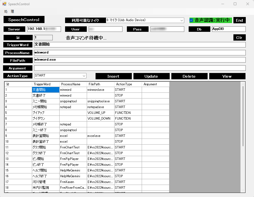
Task: Open the 処理 menu
Action: [x=9, y=12]
